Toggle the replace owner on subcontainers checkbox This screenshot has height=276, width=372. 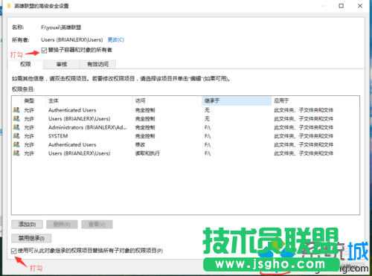click(44, 51)
